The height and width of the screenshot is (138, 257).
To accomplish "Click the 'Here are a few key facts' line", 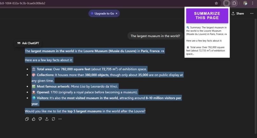I will coord(49,60).
